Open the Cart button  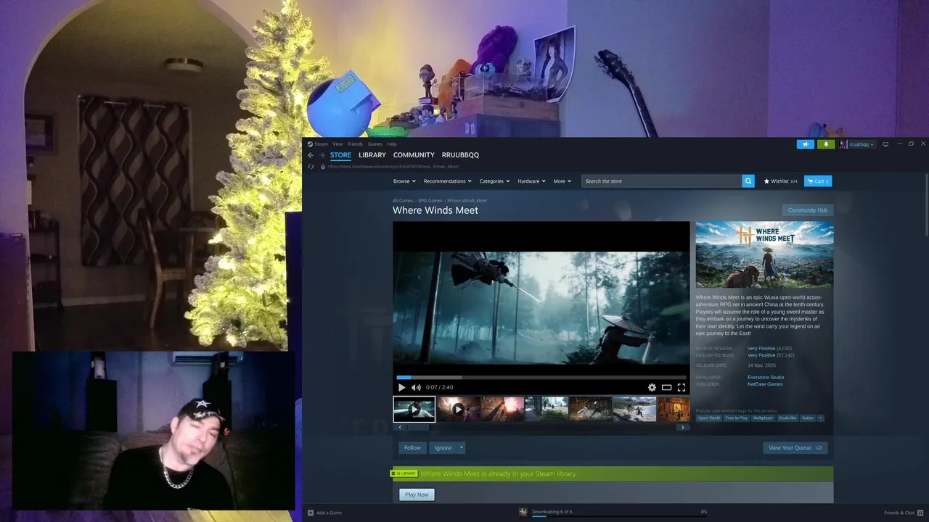tap(817, 181)
